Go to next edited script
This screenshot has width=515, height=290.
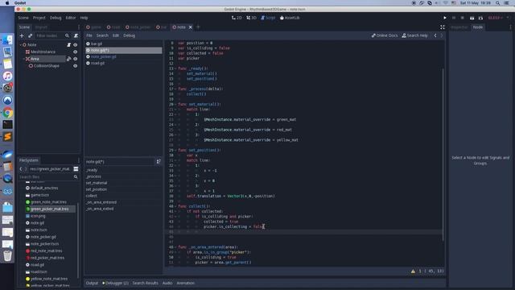(442, 35)
